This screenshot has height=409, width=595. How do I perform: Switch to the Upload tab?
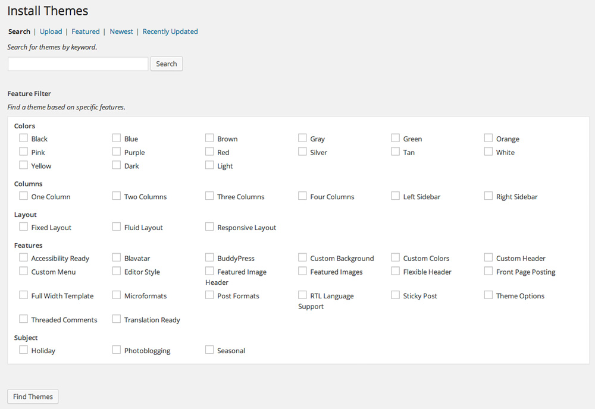51,32
